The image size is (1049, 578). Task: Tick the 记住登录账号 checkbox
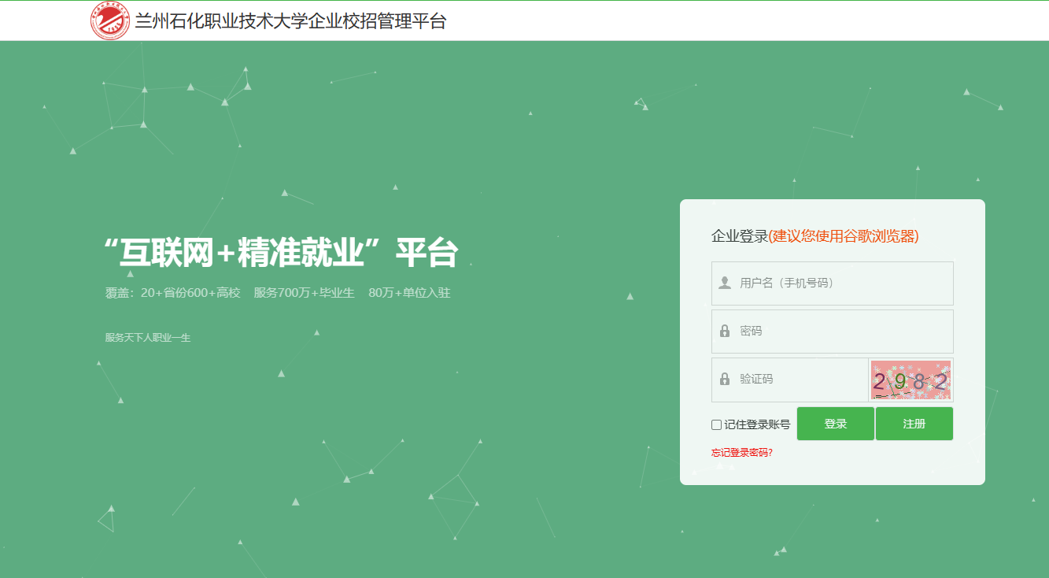coord(716,424)
